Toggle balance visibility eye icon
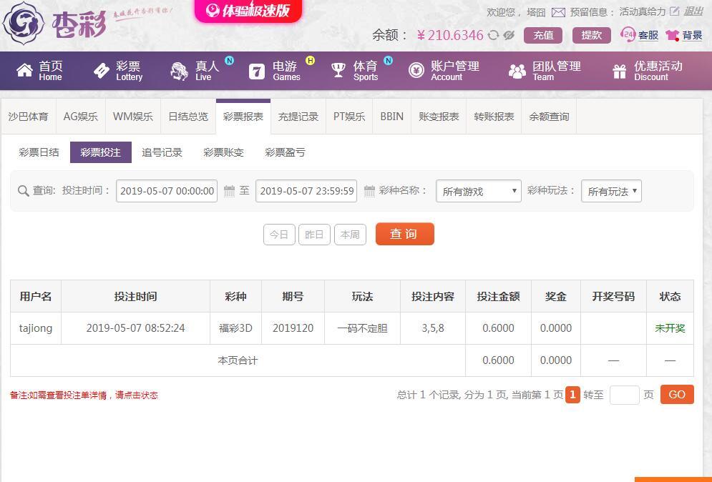The height and width of the screenshot is (482, 712). pos(509,35)
